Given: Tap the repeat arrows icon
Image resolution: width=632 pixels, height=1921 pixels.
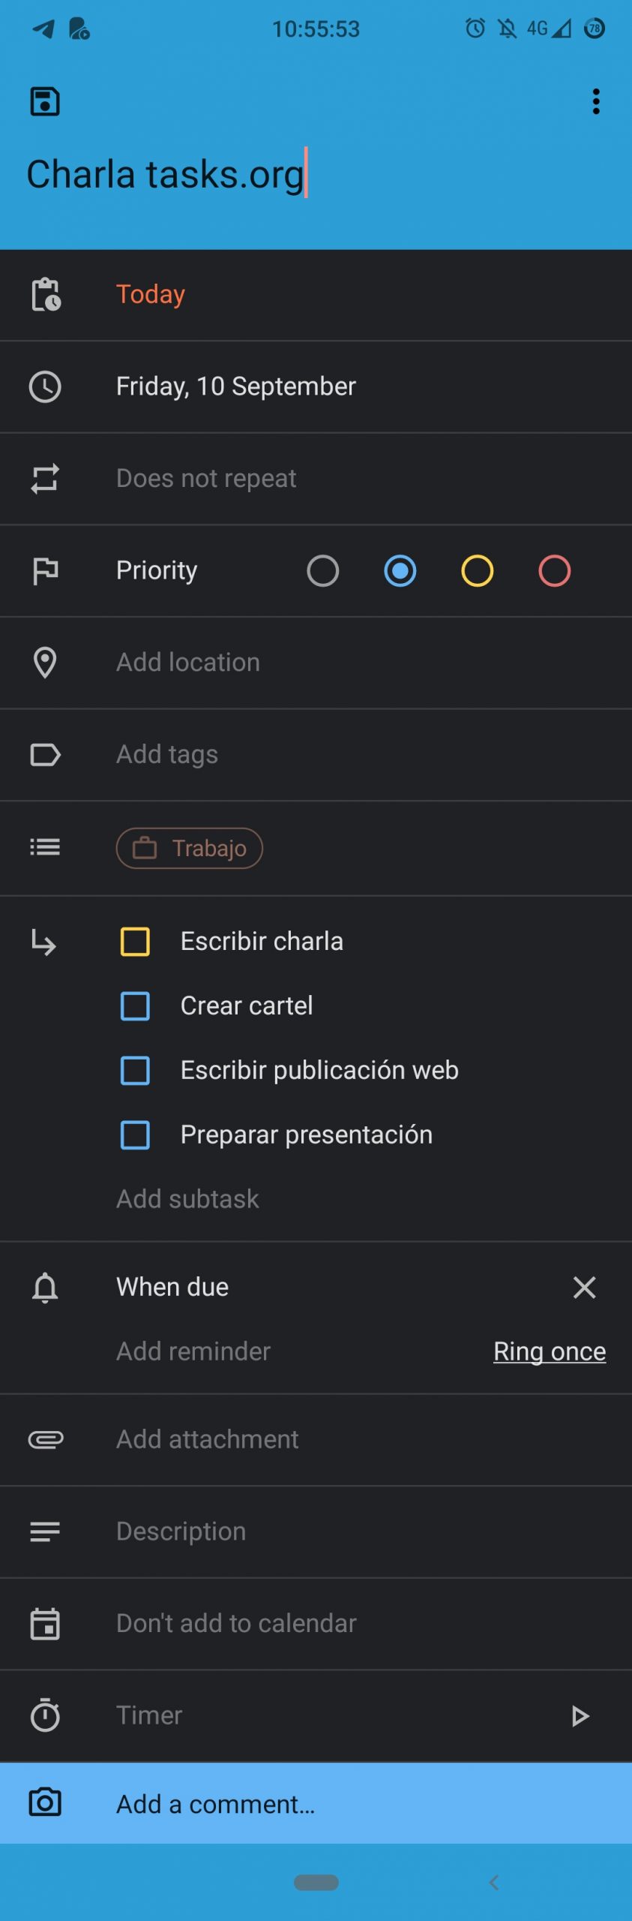Looking at the screenshot, I should pos(45,479).
